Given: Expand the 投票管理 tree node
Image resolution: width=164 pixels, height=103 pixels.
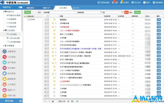Looking at the screenshot, I should pyautogui.click(x=4, y=46).
